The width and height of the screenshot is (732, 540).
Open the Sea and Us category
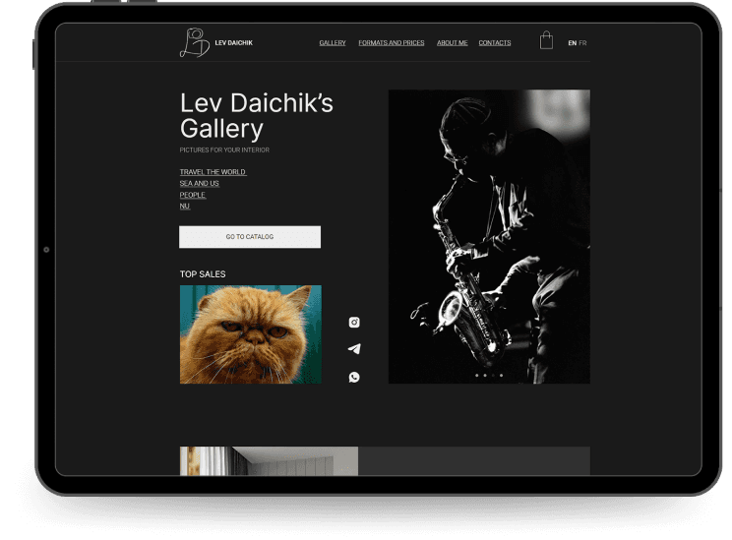200,183
